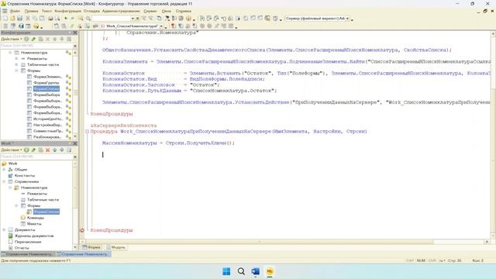Click the blue app icon in taskbar
The image size is (496, 279).
255,271
